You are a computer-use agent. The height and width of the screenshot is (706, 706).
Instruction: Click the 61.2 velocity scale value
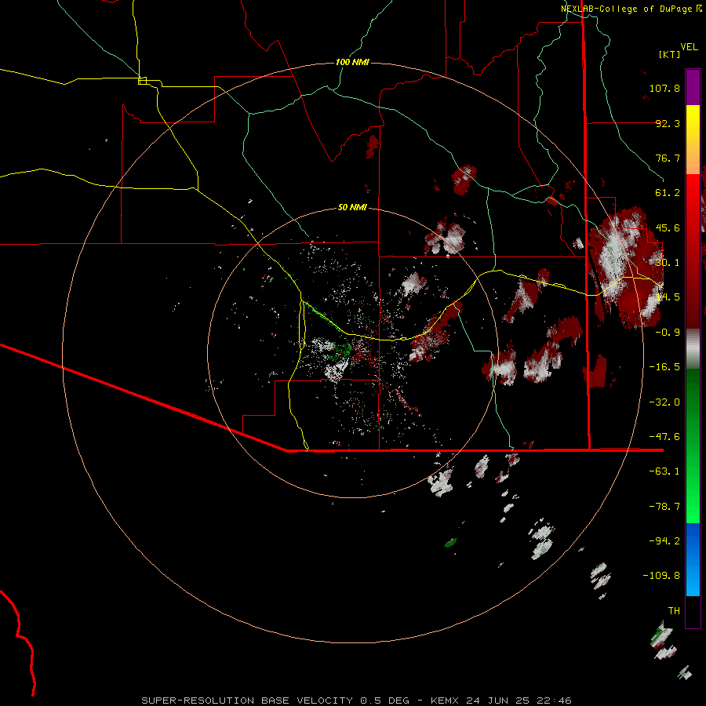coord(668,193)
